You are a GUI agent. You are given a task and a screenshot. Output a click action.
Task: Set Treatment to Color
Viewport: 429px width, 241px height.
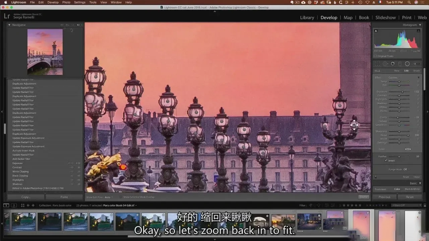pyautogui.click(x=397, y=189)
